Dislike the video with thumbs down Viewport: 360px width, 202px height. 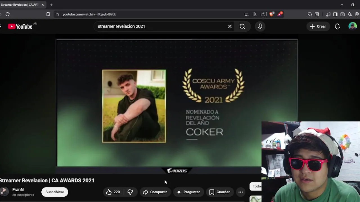[130, 192]
